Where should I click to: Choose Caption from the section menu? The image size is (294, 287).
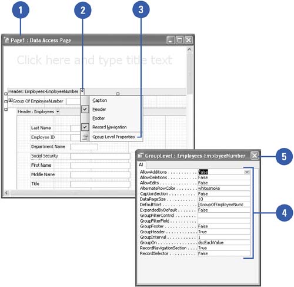pos(100,100)
